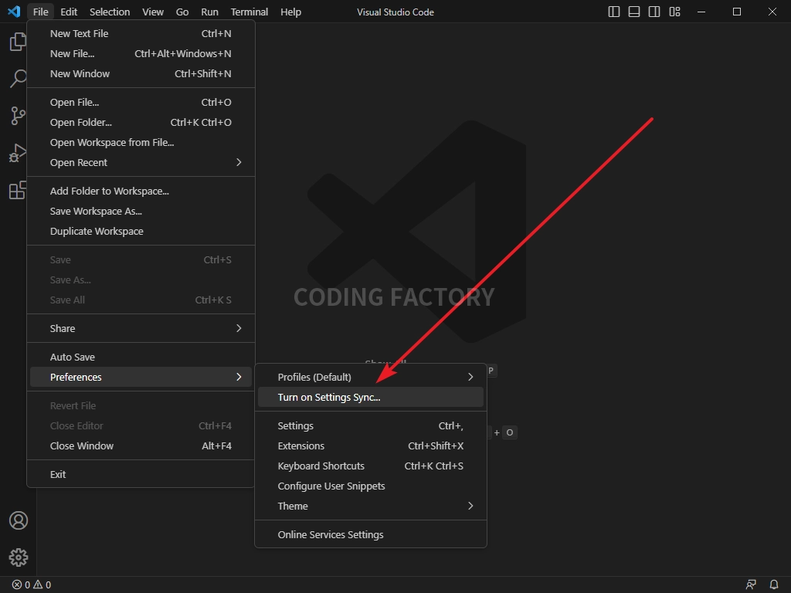Choose Open File...
The image size is (791, 593).
tap(141, 103)
